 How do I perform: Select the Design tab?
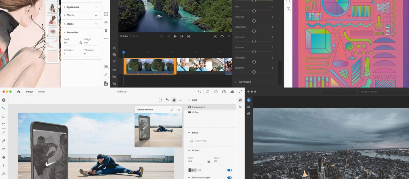[x=29, y=92]
